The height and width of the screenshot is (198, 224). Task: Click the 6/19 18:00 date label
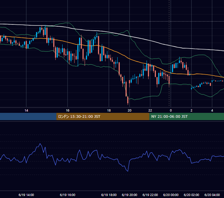coord(109,195)
